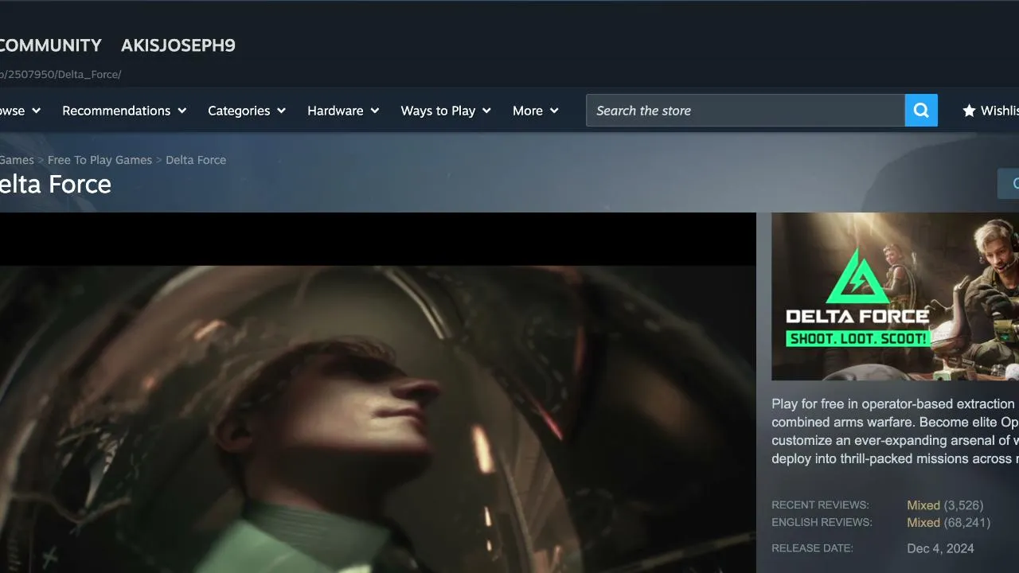This screenshot has width=1019, height=573.
Task: Open the Recommendations dropdown menu
Action: pos(124,111)
